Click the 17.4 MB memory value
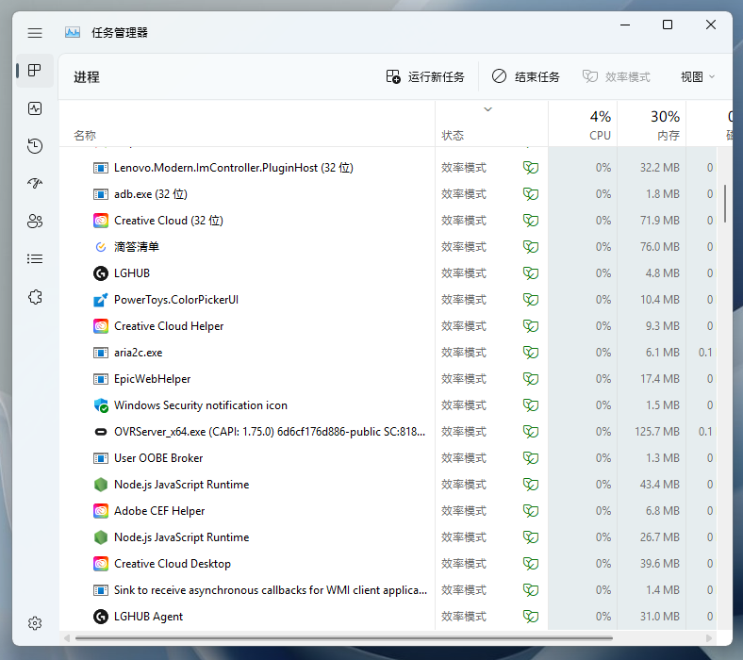Image resolution: width=743 pixels, height=660 pixels. point(660,379)
